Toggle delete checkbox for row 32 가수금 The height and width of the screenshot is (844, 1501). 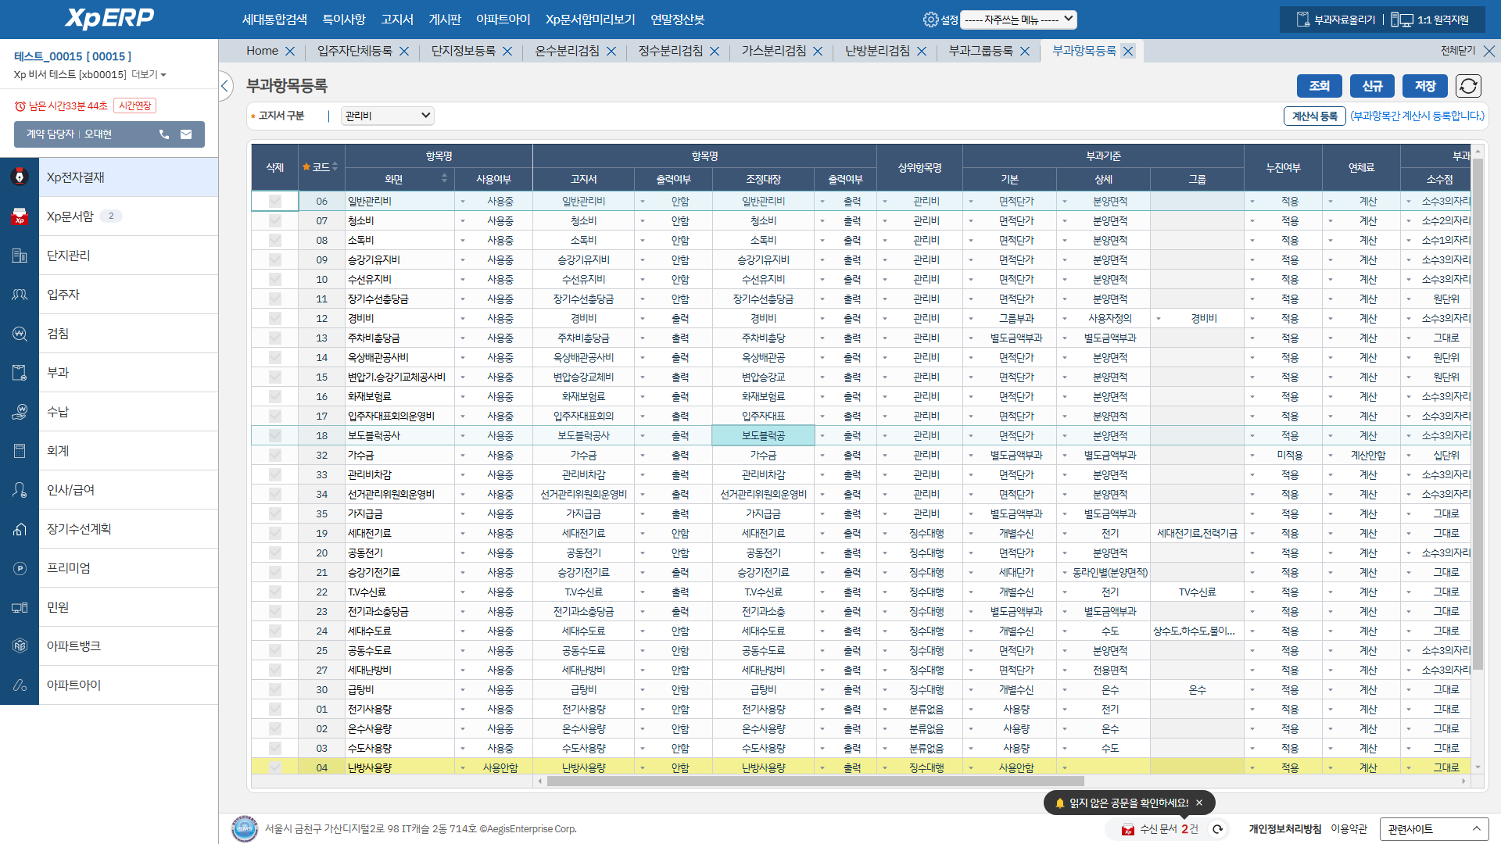tap(275, 456)
